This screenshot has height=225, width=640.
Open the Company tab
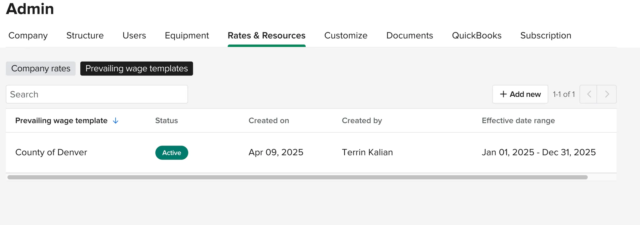click(28, 36)
